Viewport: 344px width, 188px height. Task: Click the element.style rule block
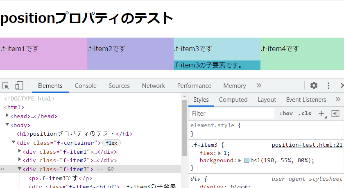266,130
